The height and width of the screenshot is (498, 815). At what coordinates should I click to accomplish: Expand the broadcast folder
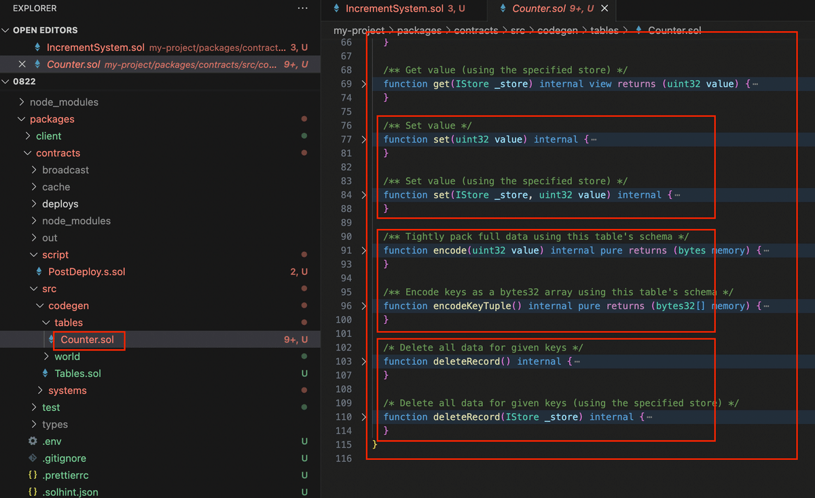click(x=34, y=170)
